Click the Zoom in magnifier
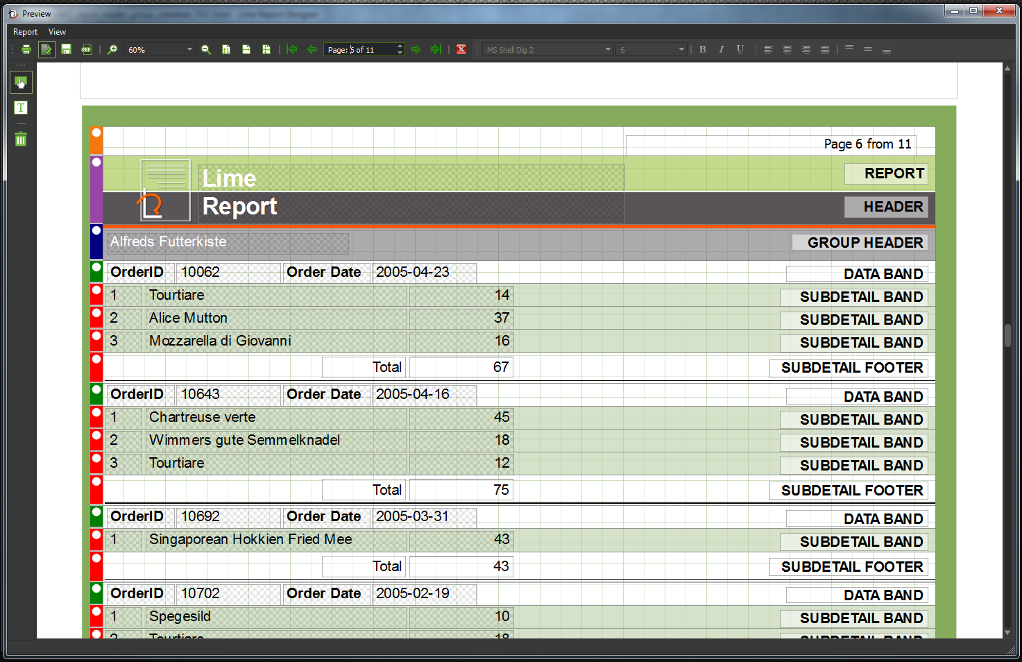Viewport: 1022px width, 662px height. [x=112, y=49]
